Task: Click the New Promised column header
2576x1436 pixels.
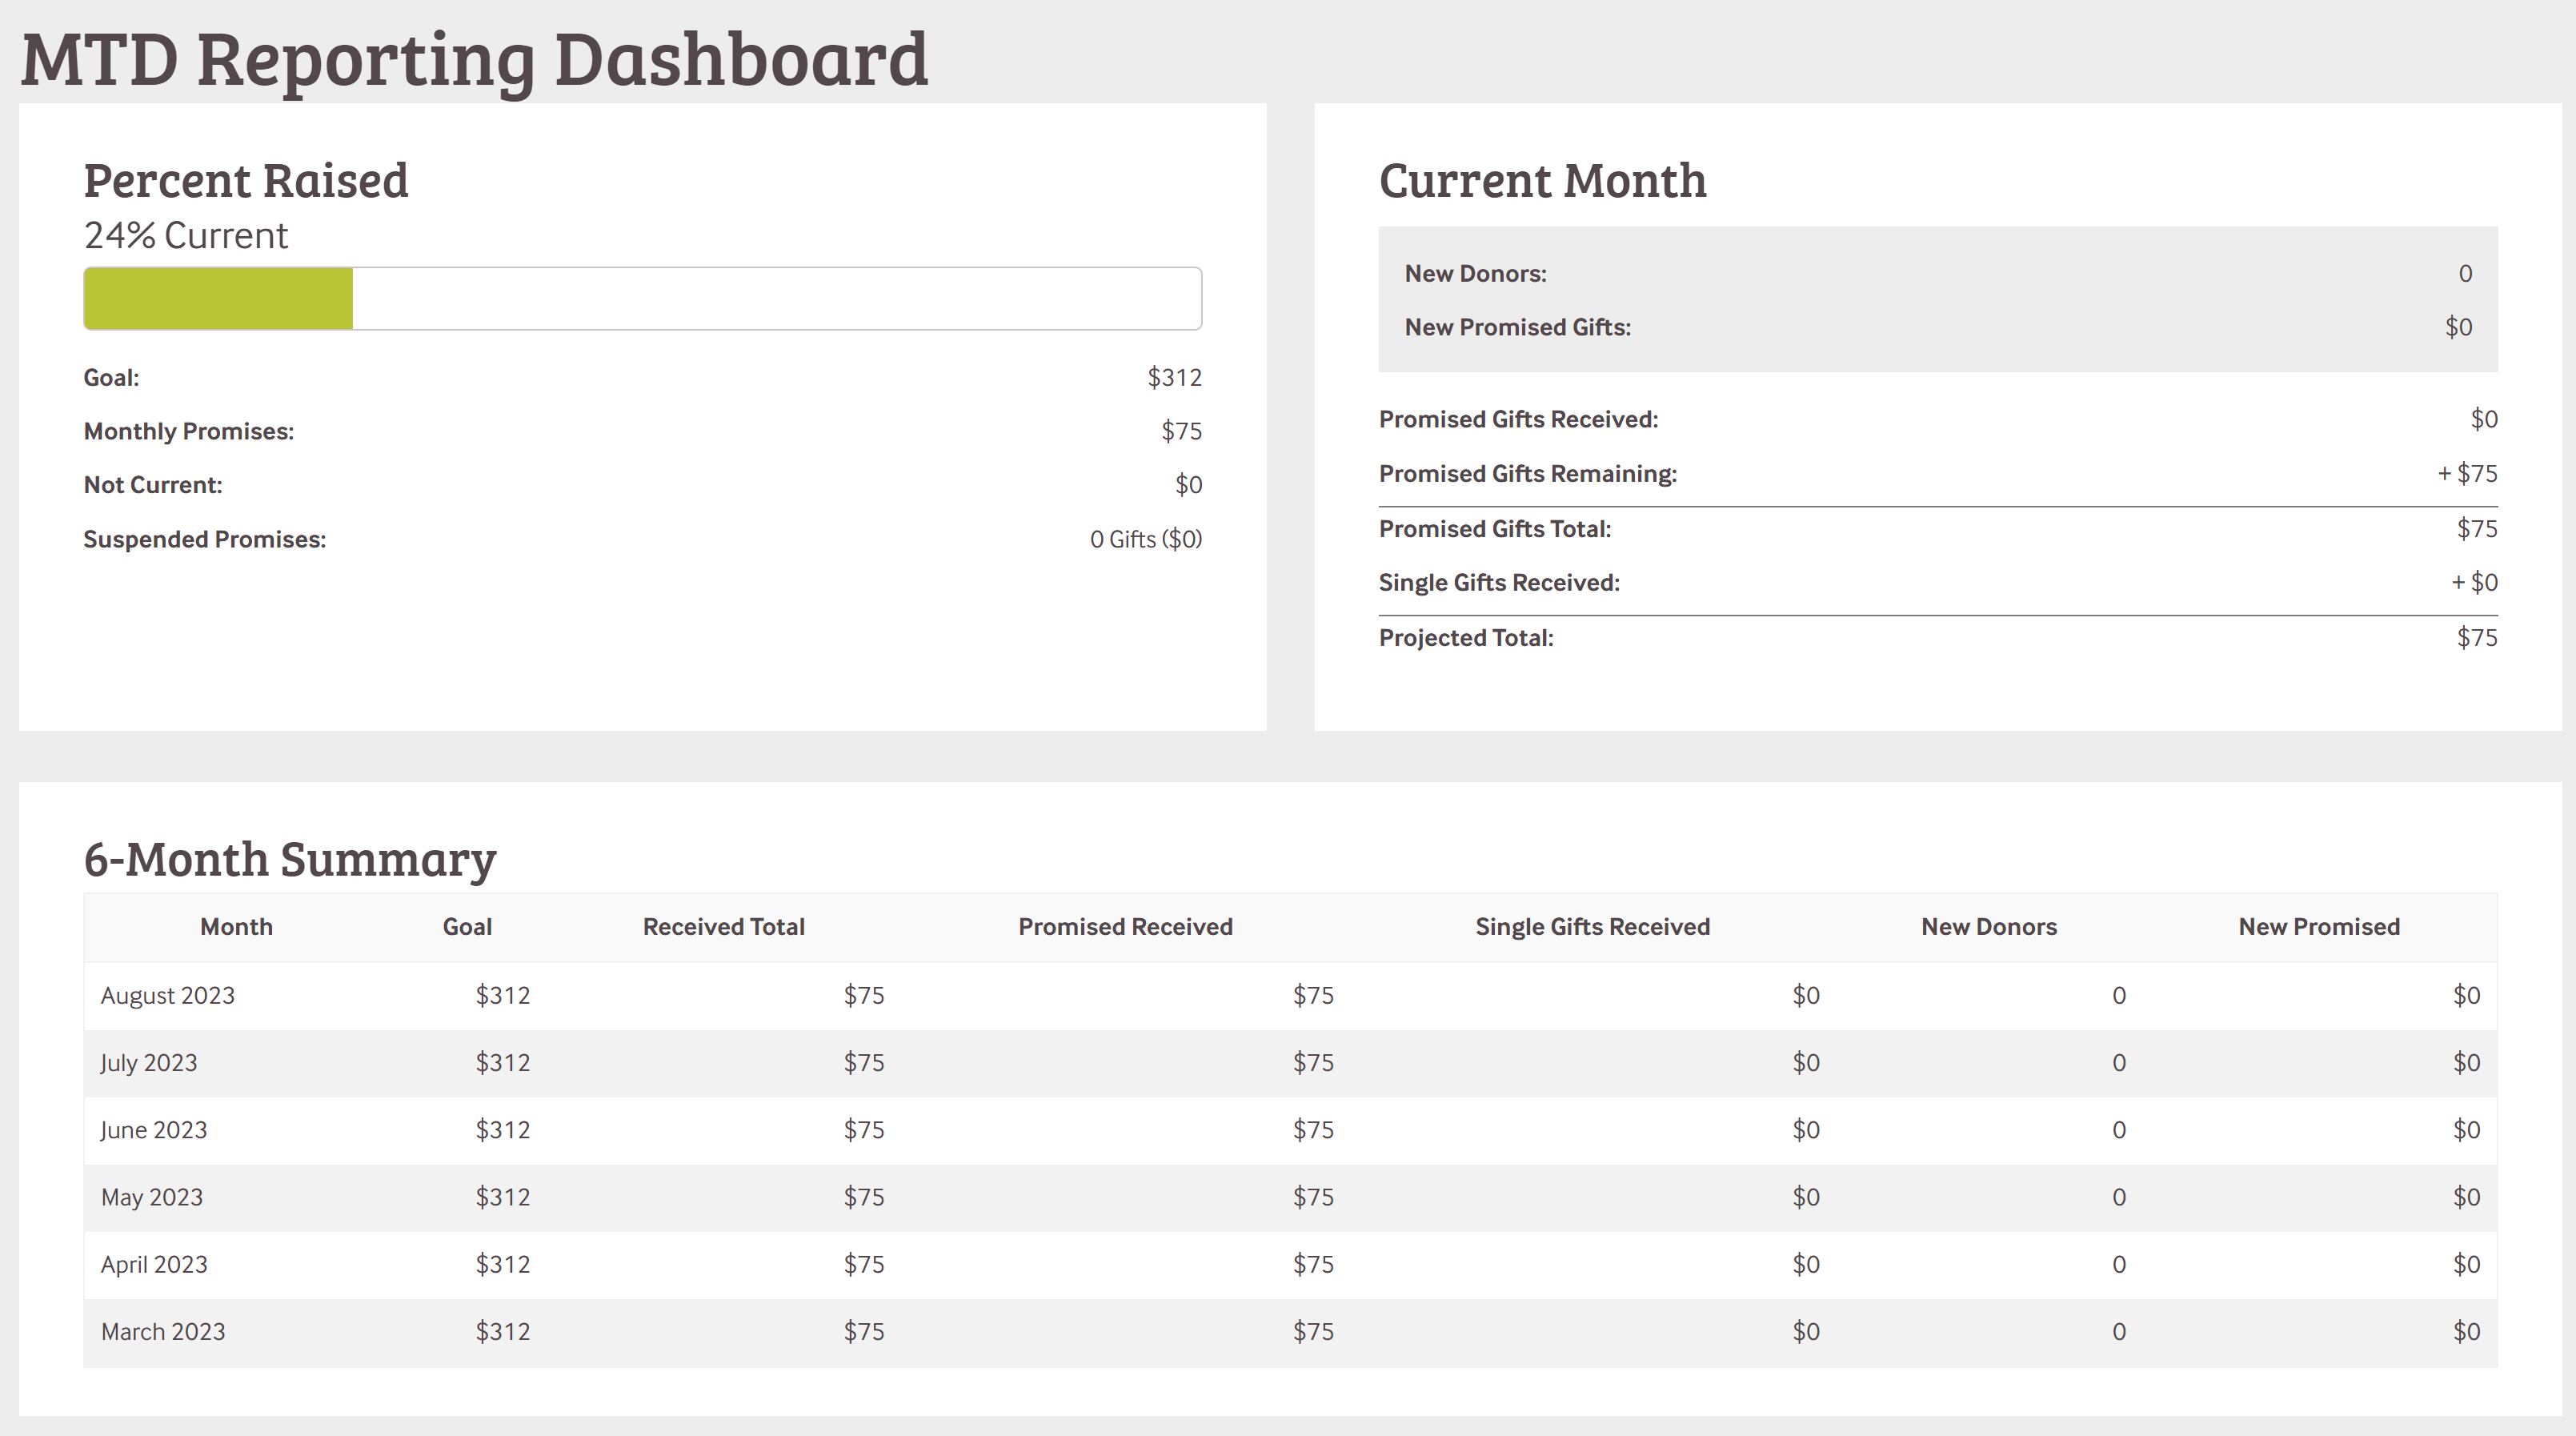Action: tap(2318, 927)
